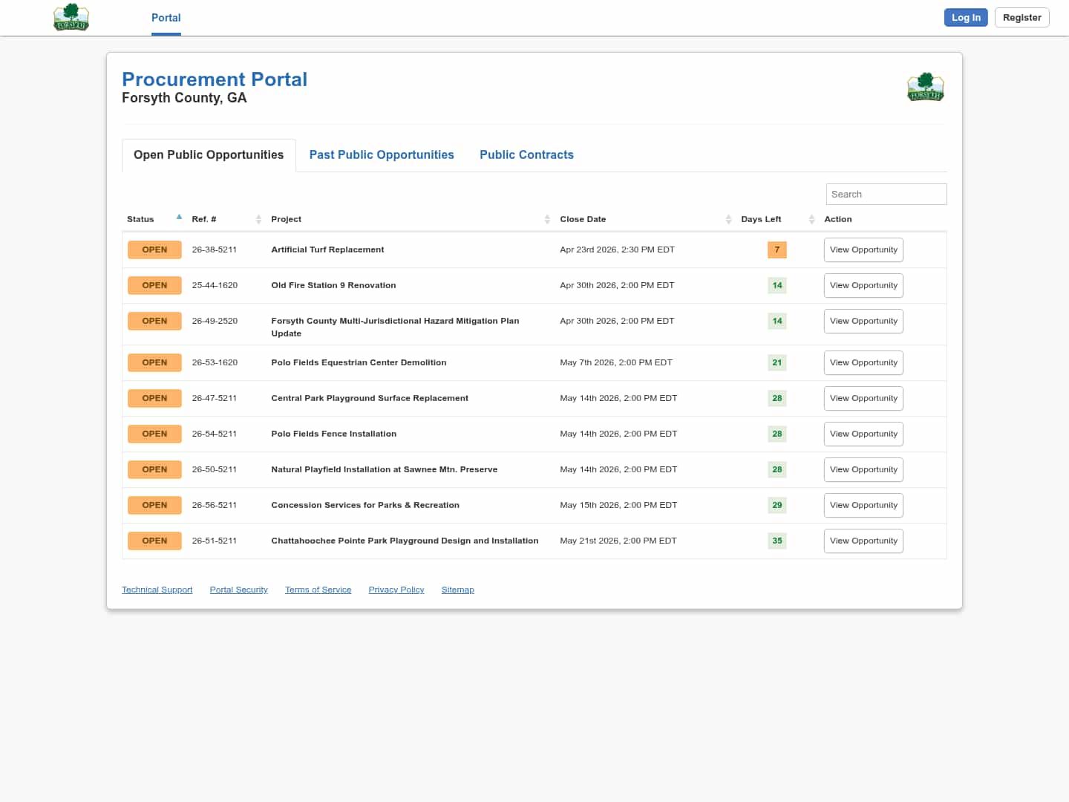Switch to Past Public Opportunities tab
The image size is (1069, 802).
pyautogui.click(x=382, y=154)
